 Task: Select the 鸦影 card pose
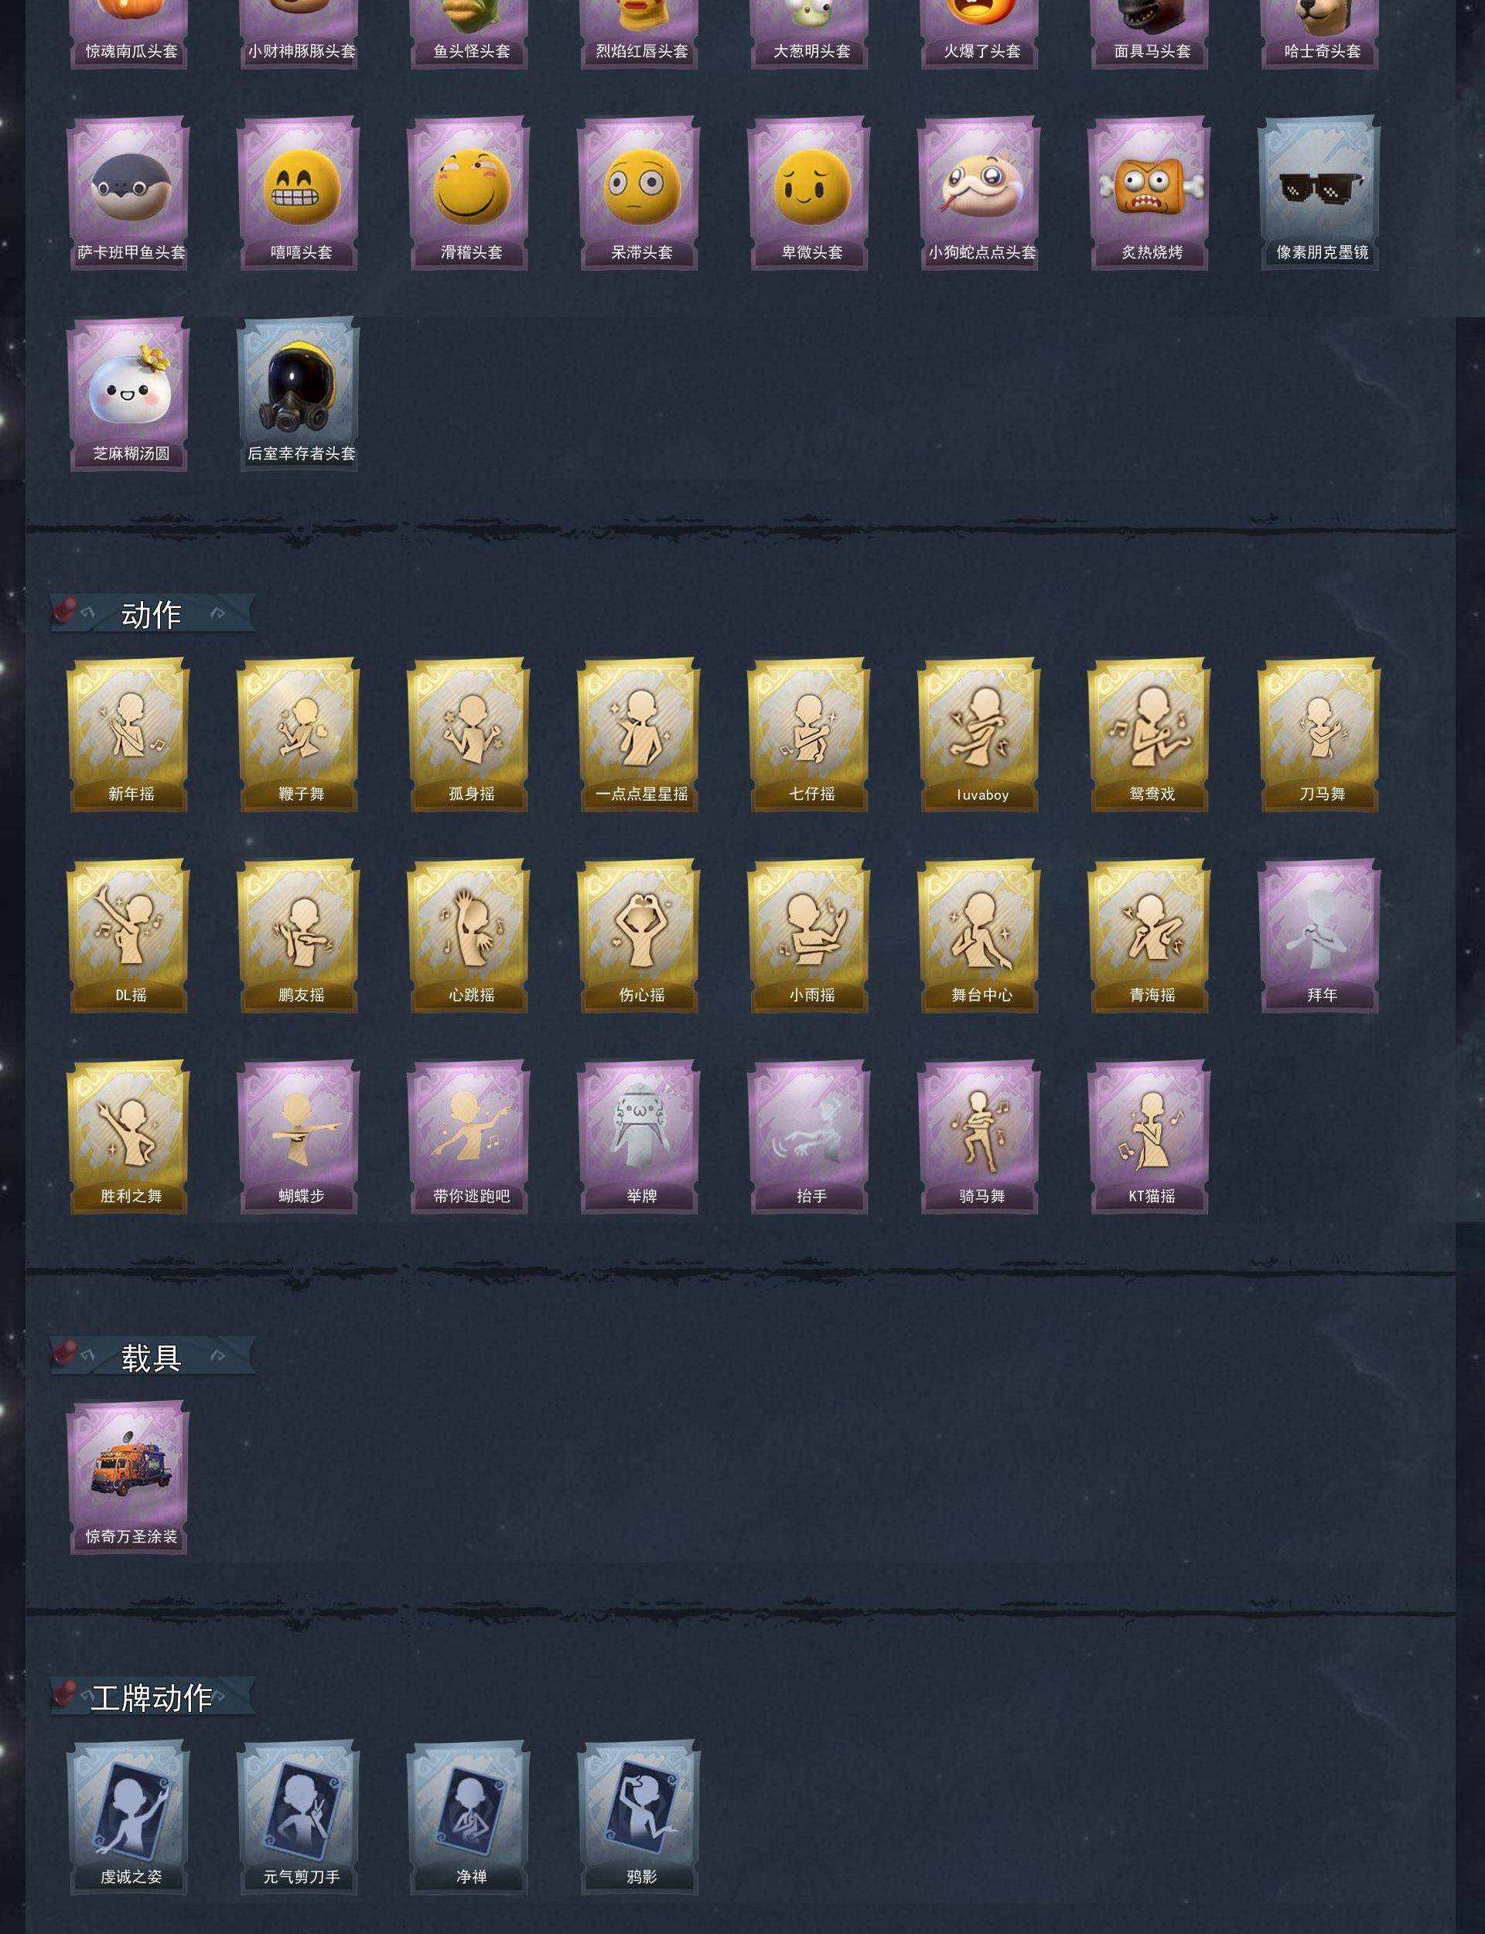tap(638, 1818)
